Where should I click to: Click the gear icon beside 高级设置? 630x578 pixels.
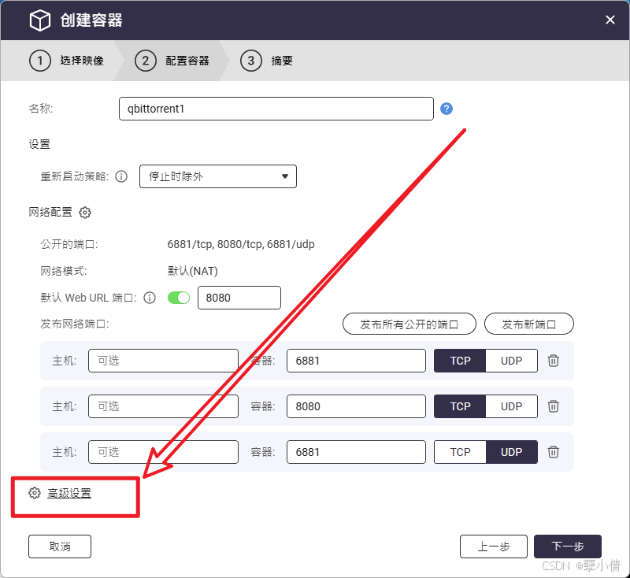(x=35, y=493)
